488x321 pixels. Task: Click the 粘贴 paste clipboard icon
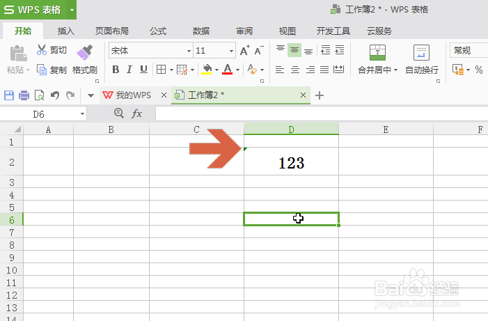(18, 53)
